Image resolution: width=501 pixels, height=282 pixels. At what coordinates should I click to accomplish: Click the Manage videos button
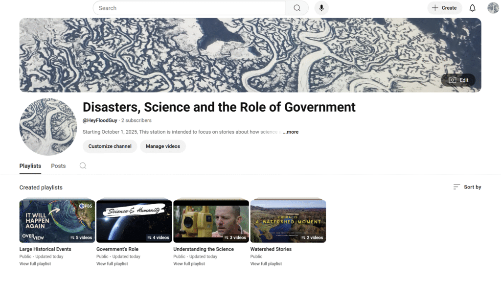(x=163, y=146)
